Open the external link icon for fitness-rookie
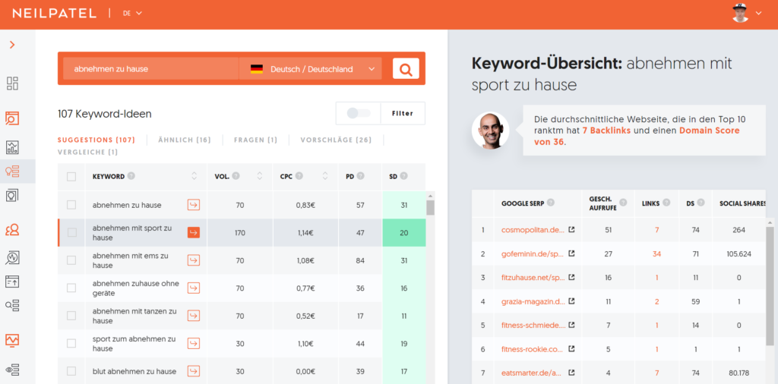 [x=571, y=349]
